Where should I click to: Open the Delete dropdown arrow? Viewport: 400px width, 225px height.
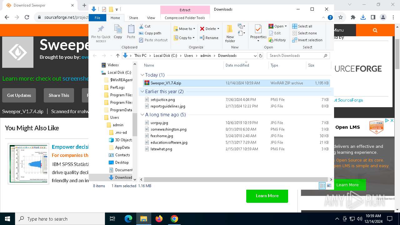[x=218, y=29]
